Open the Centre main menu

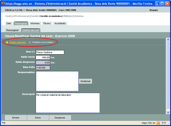coord(9,16)
